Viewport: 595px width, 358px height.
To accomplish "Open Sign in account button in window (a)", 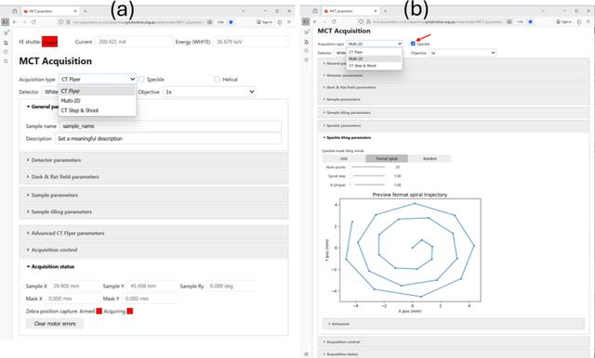I will tap(264, 22).
